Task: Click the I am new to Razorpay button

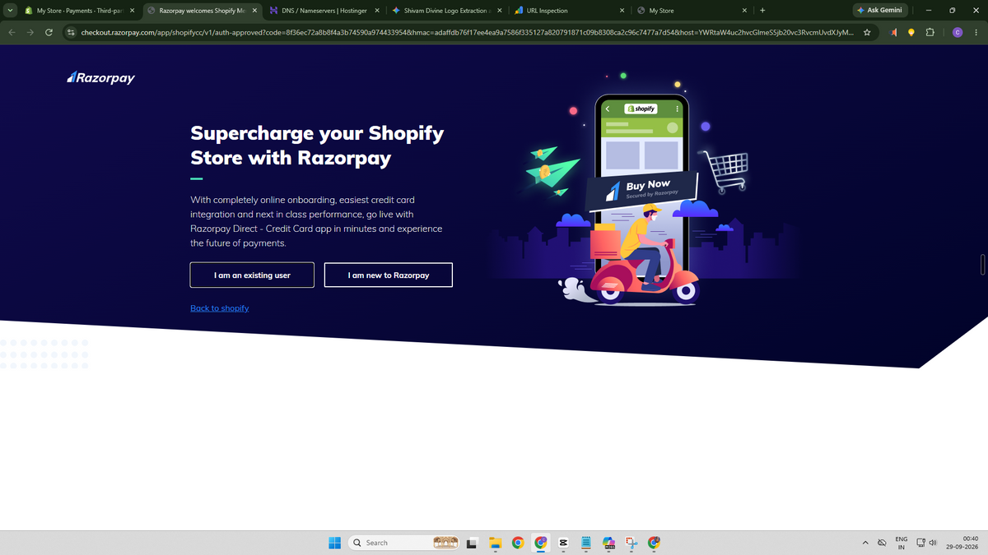Action: coord(389,275)
